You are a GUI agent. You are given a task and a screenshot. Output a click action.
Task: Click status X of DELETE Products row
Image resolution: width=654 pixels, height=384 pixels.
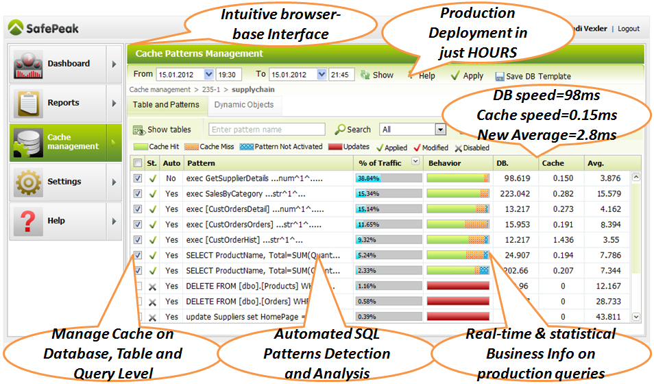tap(153, 287)
